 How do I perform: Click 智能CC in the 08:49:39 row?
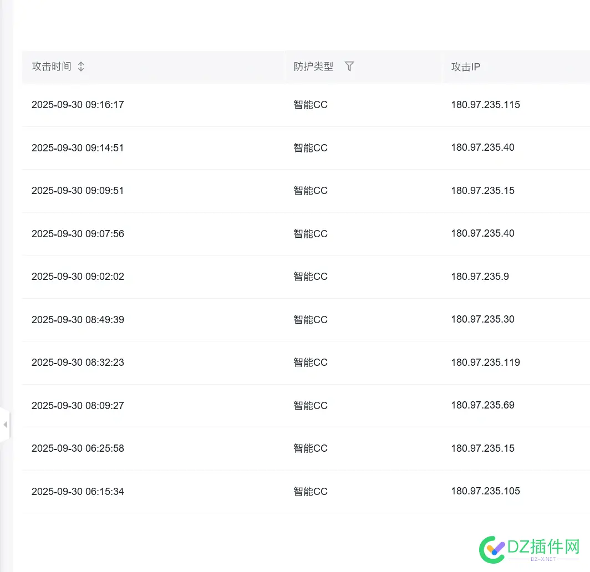pyautogui.click(x=310, y=319)
